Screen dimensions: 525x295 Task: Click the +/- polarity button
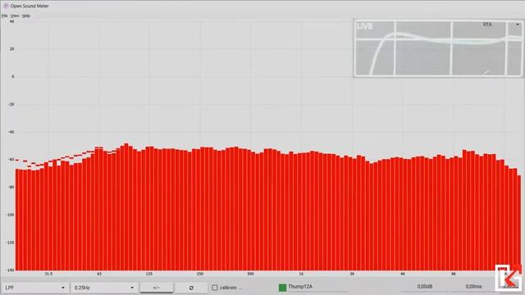tap(157, 288)
